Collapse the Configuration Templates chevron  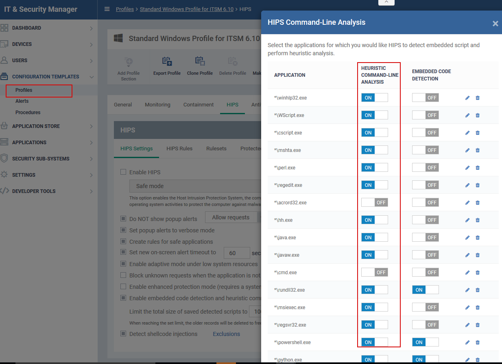(91, 77)
